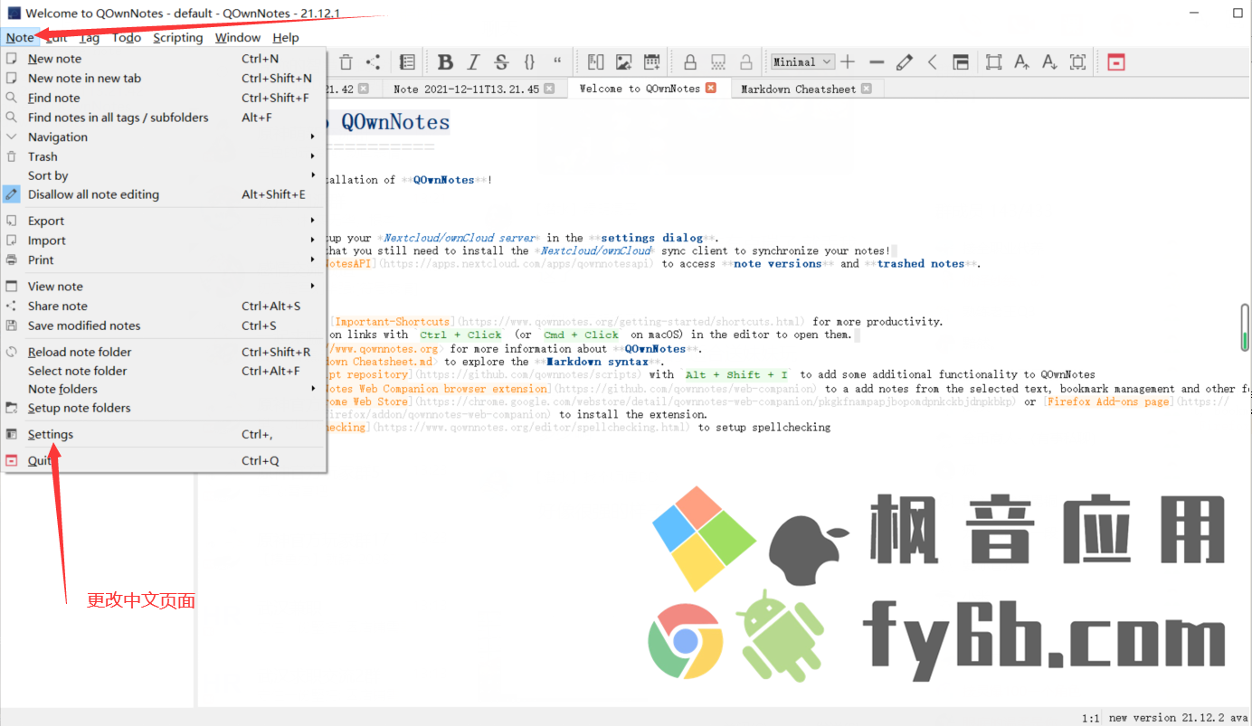Expand the Navigation submenu
The height and width of the screenshot is (726, 1252).
(x=164, y=137)
